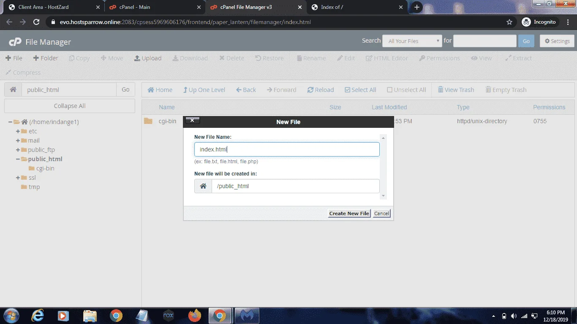
Task: Click Restore in the toolbar
Action: (x=269, y=58)
